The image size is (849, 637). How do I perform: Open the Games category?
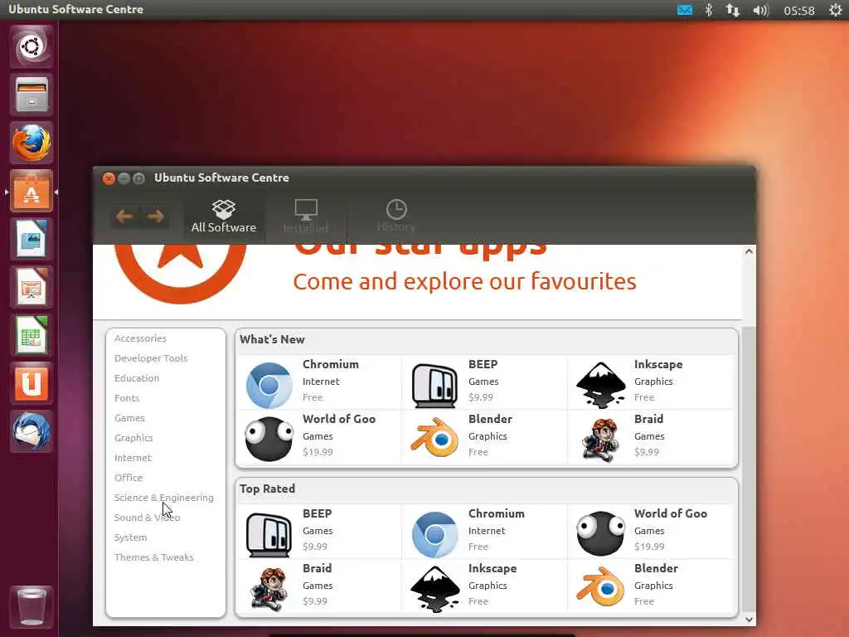click(x=129, y=418)
